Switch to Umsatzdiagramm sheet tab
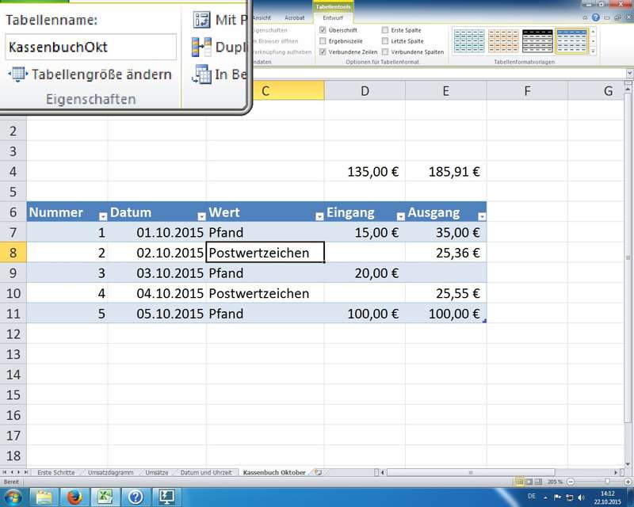634x507 pixels. [x=110, y=472]
